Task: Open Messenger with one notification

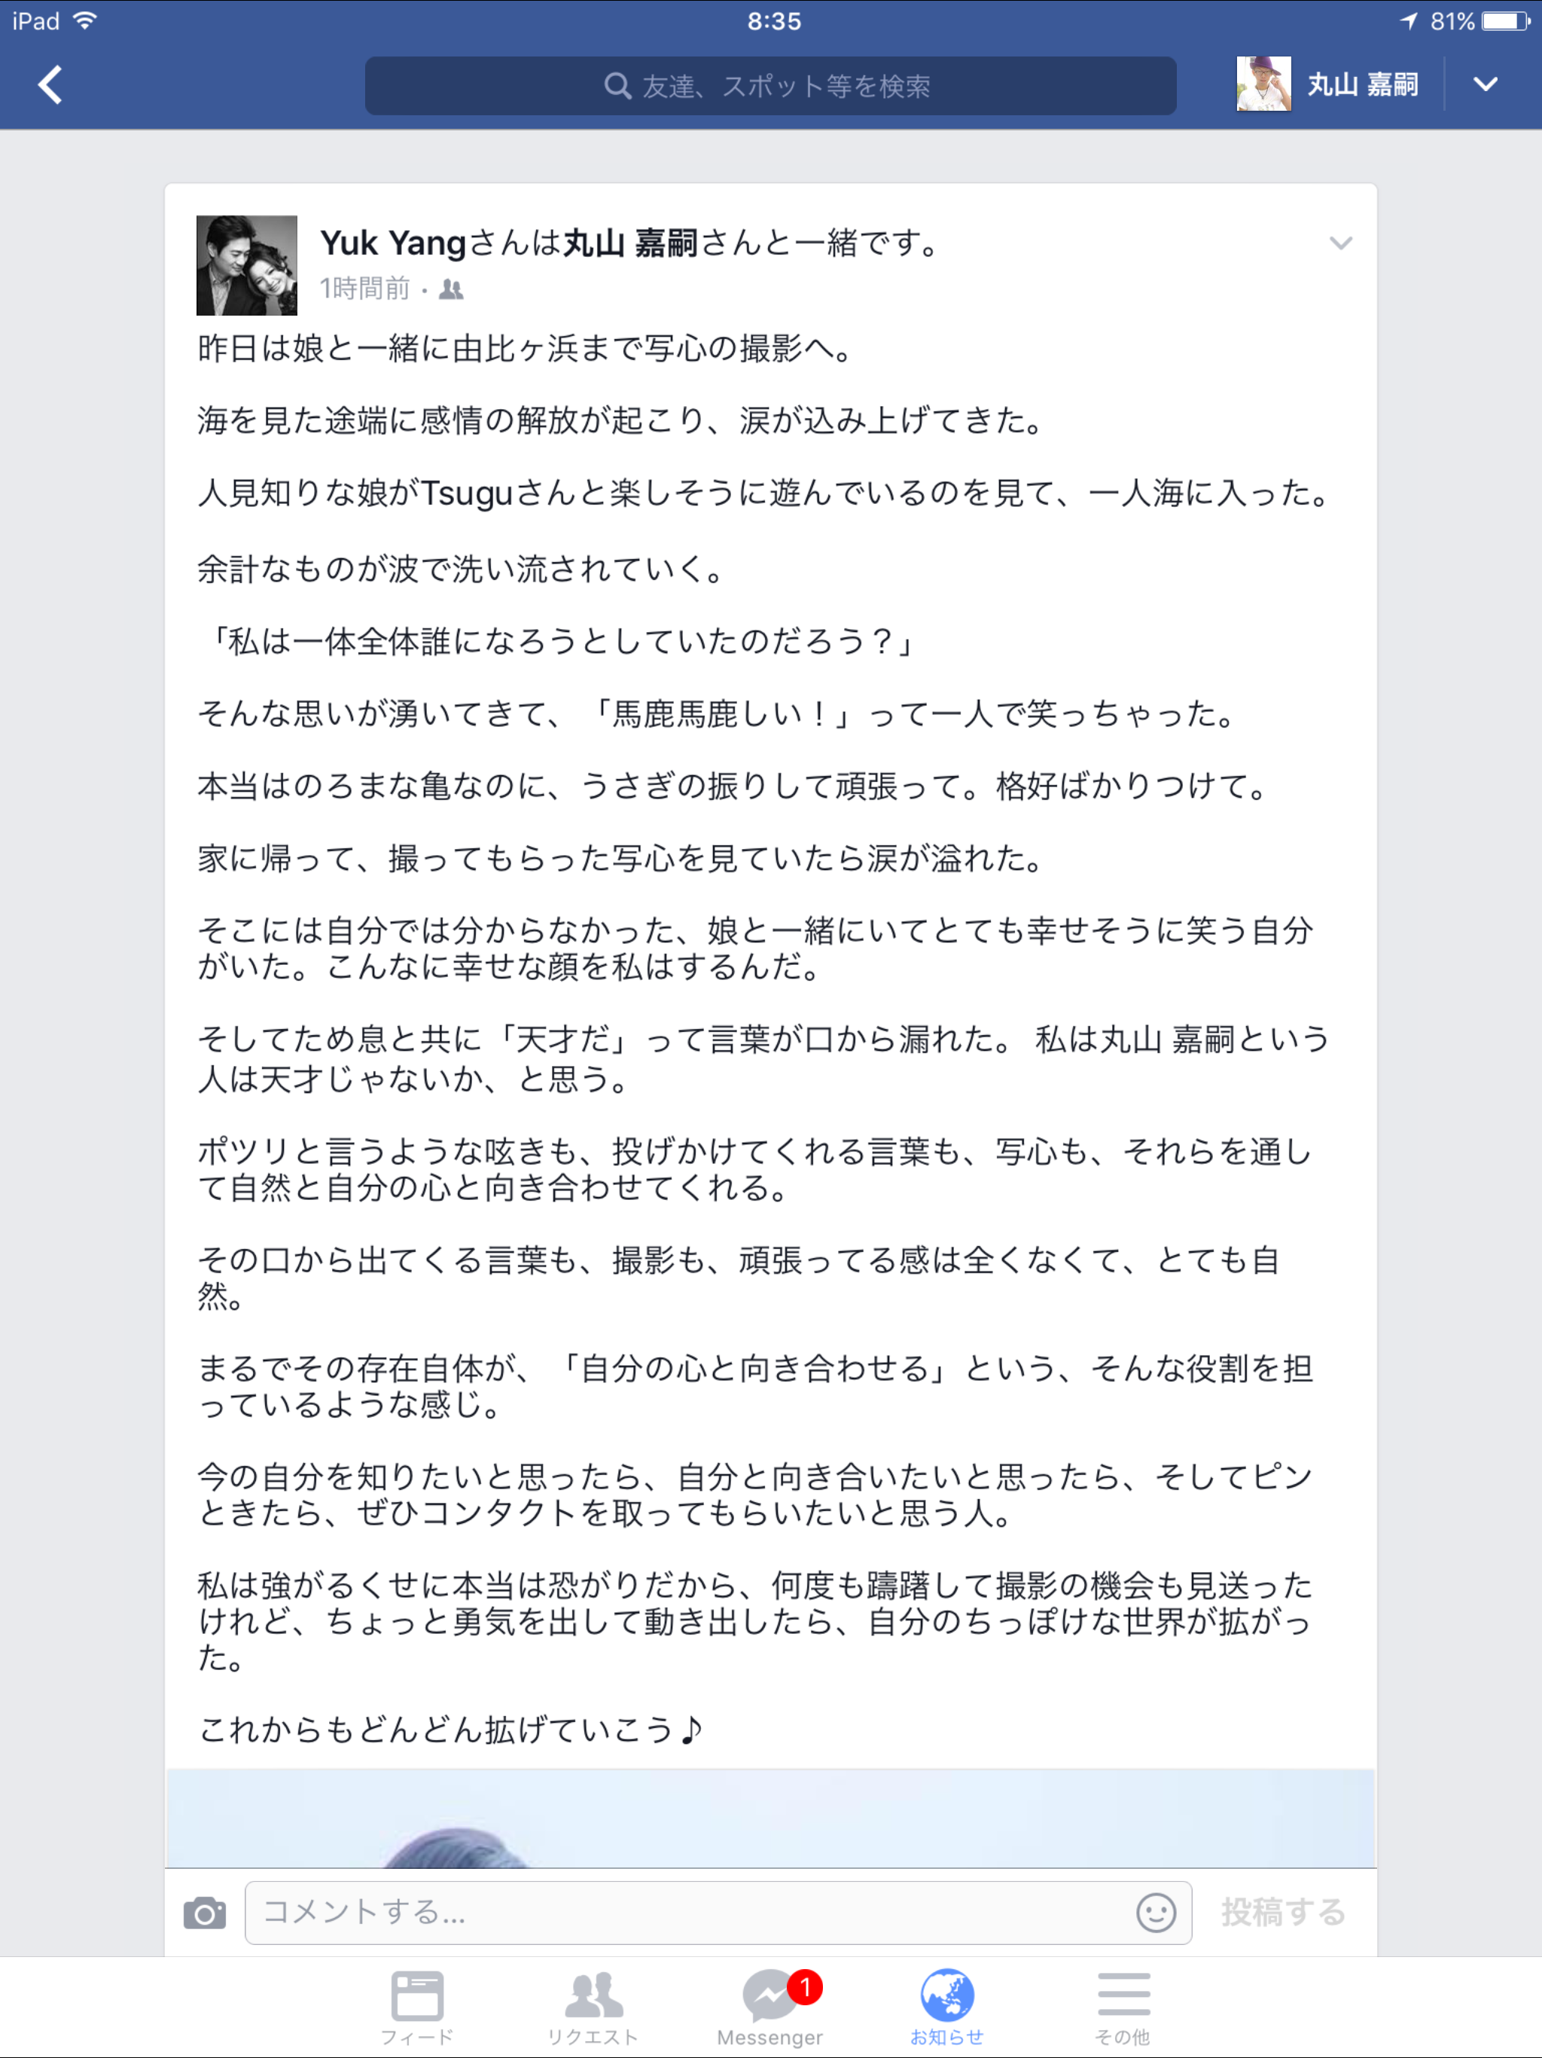Action: click(x=770, y=2008)
